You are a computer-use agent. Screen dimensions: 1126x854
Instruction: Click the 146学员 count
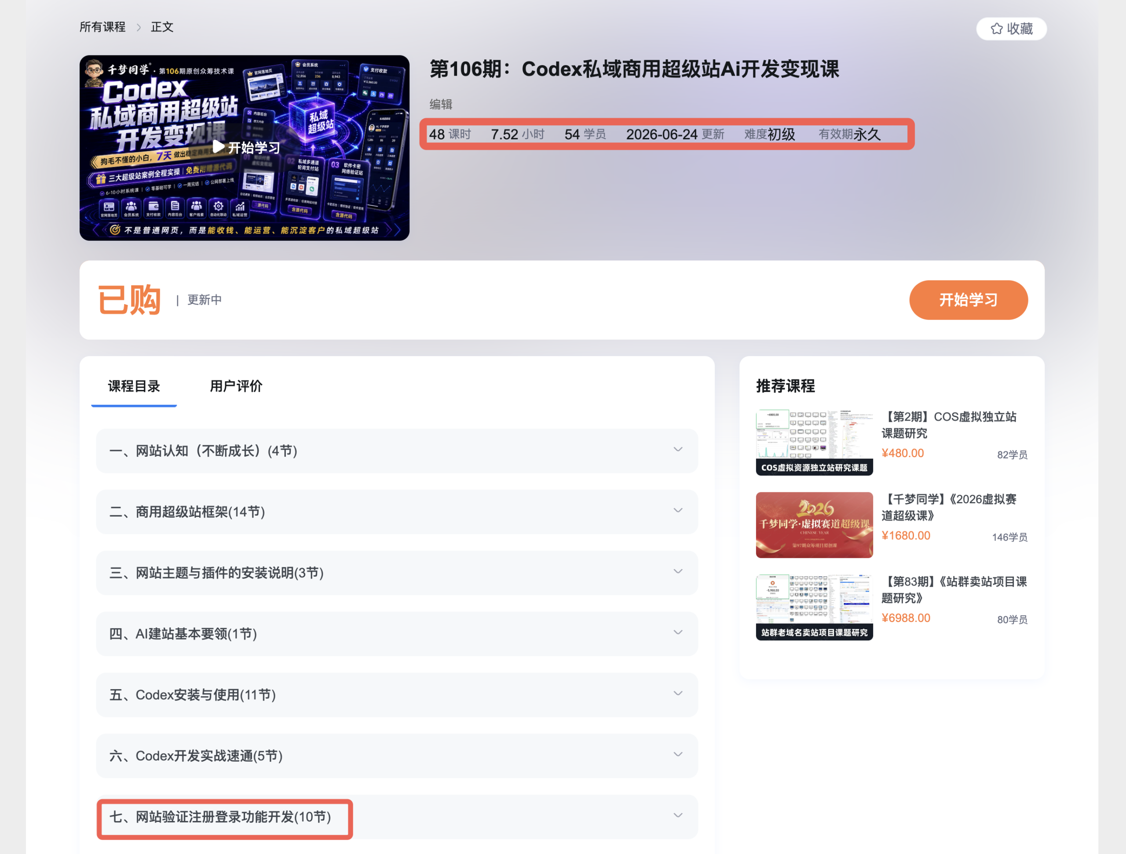pyautogui.click(x=1009, y=537)
